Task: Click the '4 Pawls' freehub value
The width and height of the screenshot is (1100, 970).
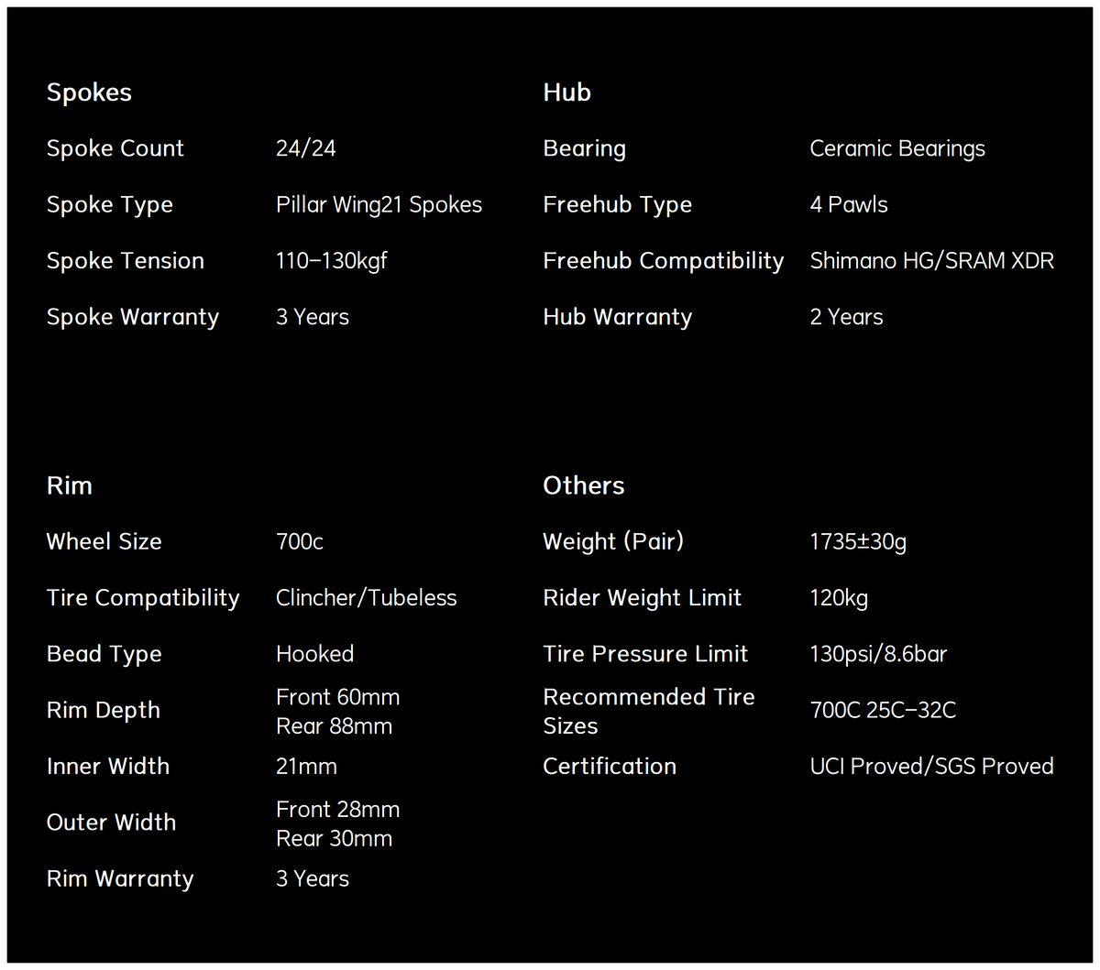Action: click(x=849, y=205)
